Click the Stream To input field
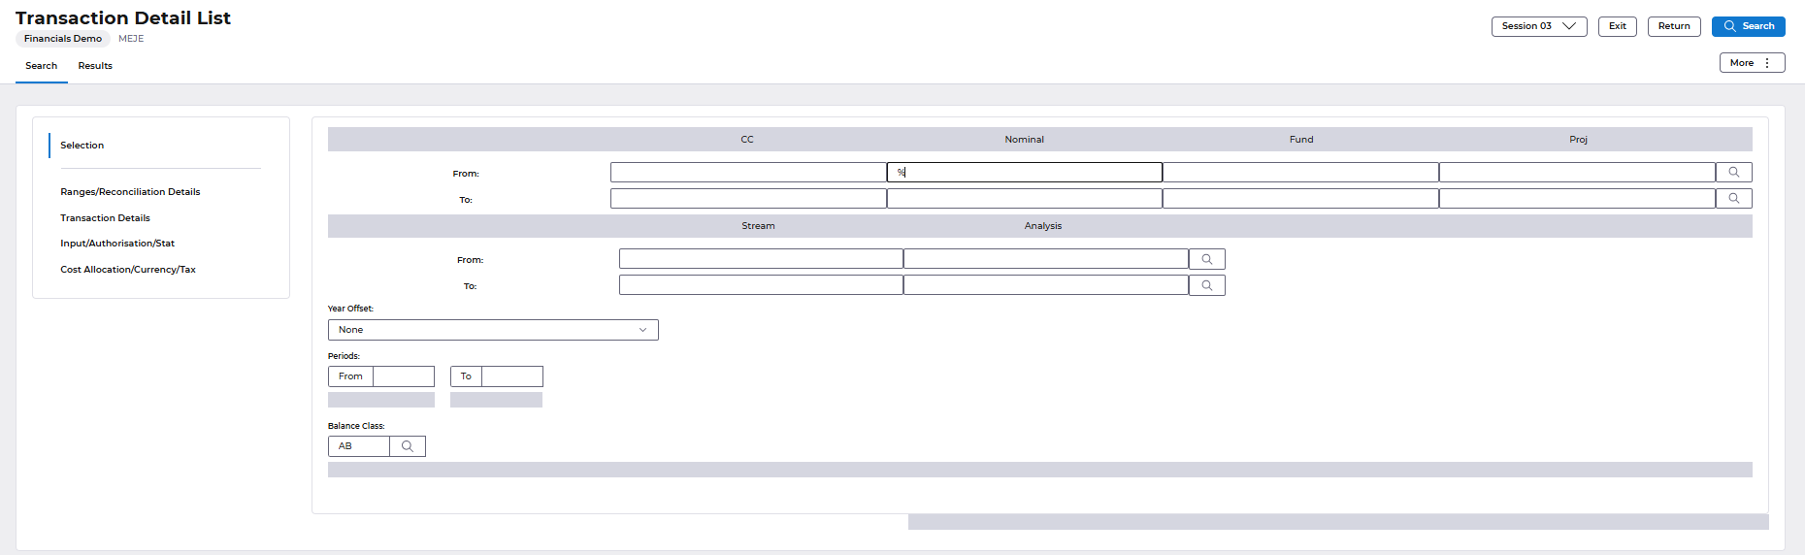 click(761, 285)
